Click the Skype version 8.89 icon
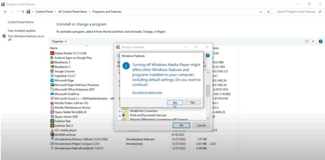The height and width of the screenshot is (160, 325). pyautogui.click(x=52, y=117)
